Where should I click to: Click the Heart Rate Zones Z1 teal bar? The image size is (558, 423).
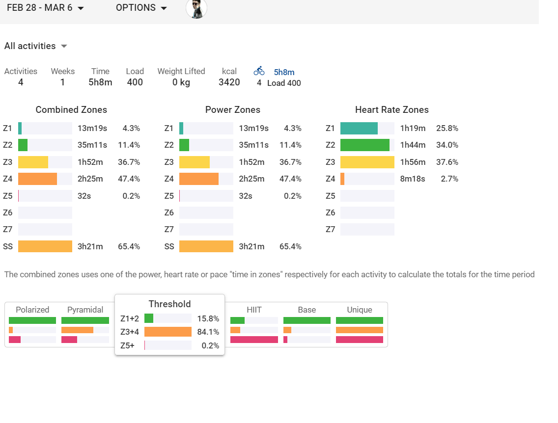click(x=359, y=129)
